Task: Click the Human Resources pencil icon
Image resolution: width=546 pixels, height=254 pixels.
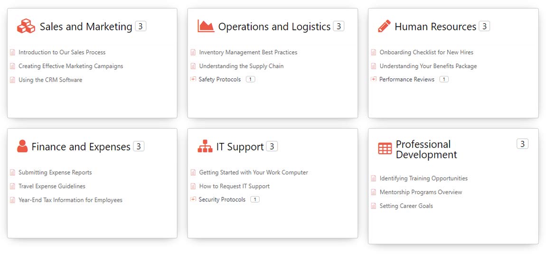Action: point(384,26)
